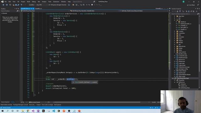Open the Help menu
Viewport: 201px width, 113px height.
tap(69, 2)
